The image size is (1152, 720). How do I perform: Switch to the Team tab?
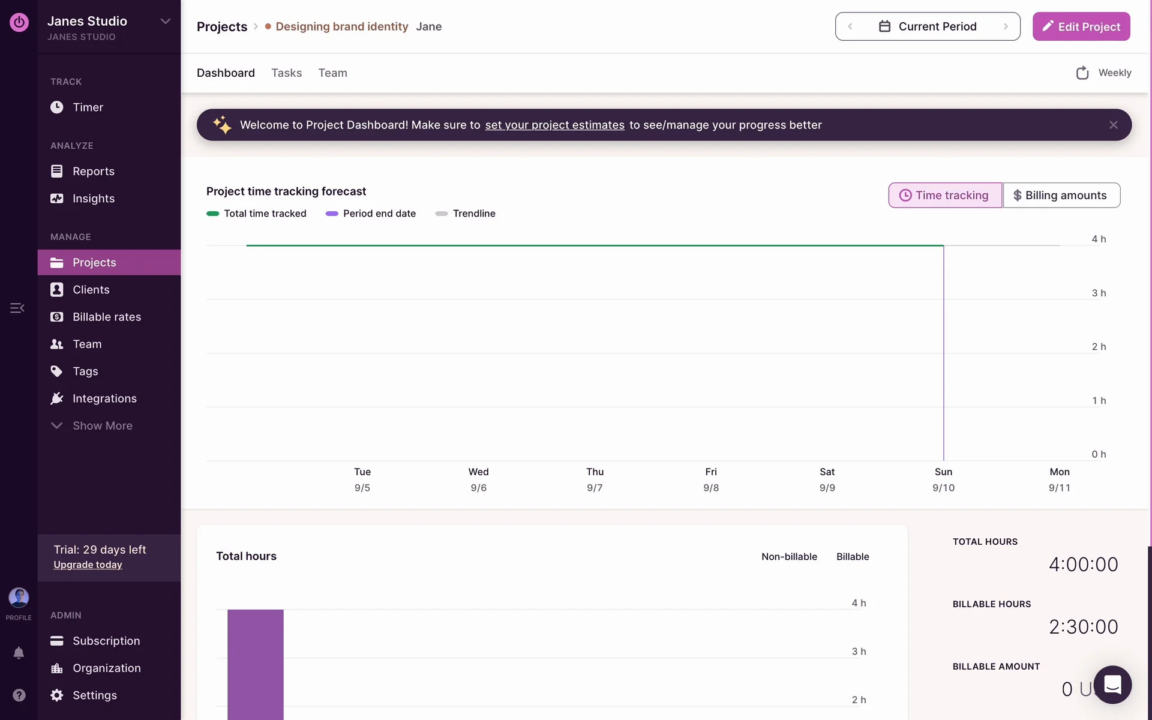point(332,73)
